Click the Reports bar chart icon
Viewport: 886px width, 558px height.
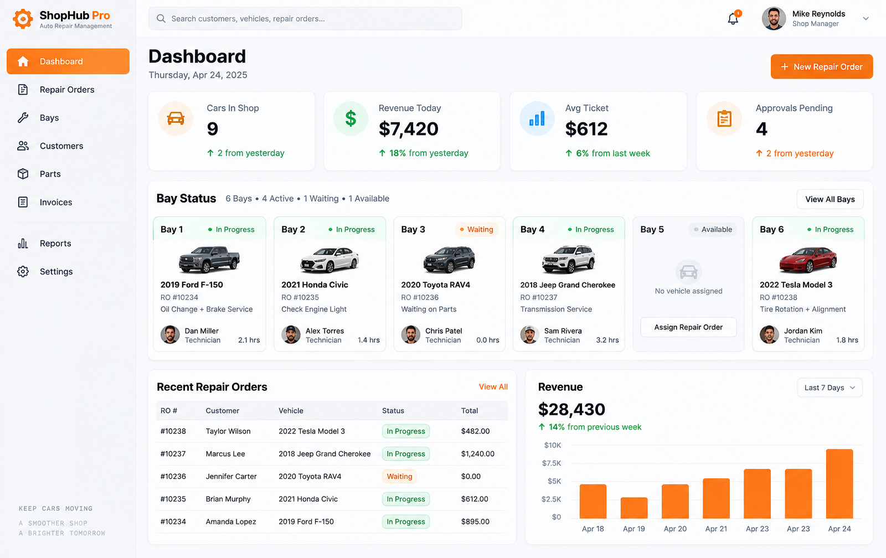pyautogui.click(x=23, y=244)
